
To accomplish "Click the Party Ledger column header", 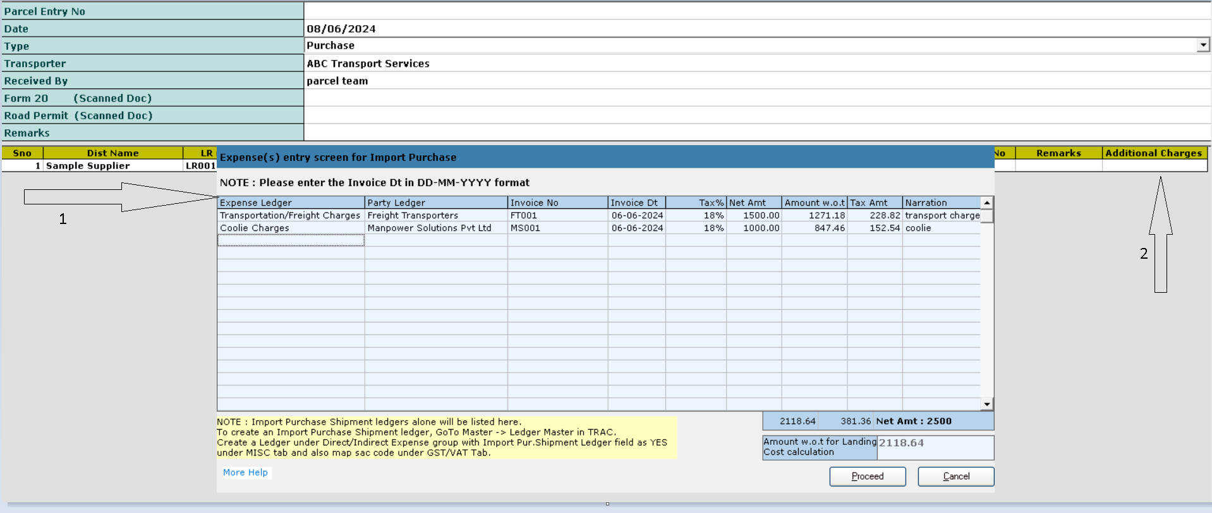I will click(x=436, y=203).
